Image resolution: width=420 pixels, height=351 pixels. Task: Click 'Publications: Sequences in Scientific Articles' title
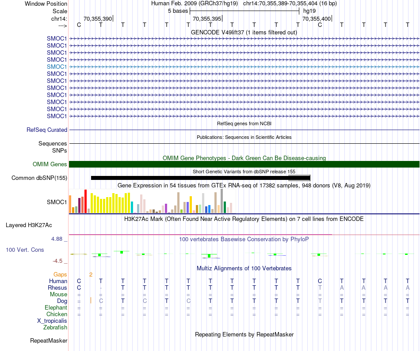(244, 137)
